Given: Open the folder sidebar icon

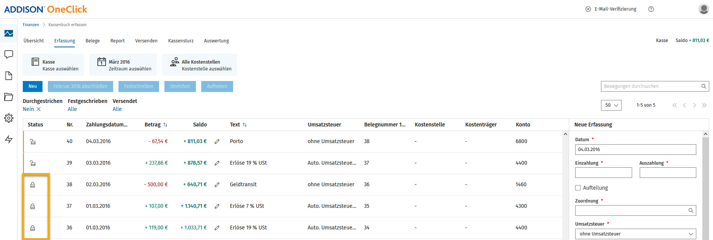Looking at the screenshot, I should (9, 97).
